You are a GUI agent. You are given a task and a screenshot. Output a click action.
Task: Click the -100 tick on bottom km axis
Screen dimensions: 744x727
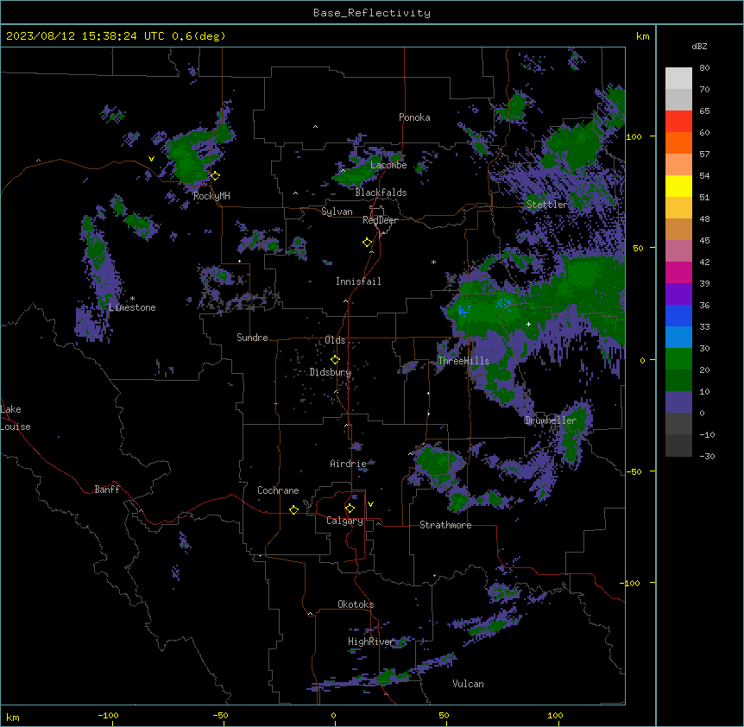click(109, 715)
